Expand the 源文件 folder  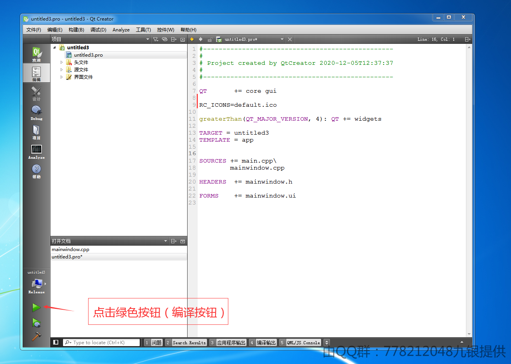(61, 69)
